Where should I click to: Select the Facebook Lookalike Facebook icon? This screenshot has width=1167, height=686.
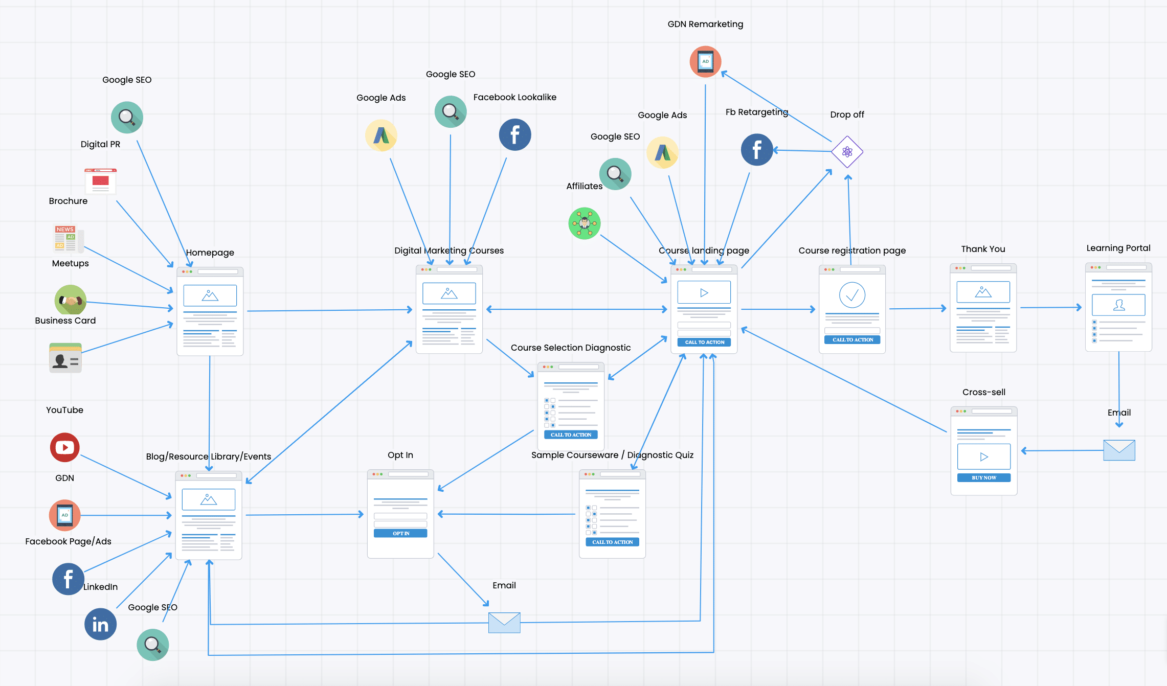pyautogui.click(x=515, y=135)
